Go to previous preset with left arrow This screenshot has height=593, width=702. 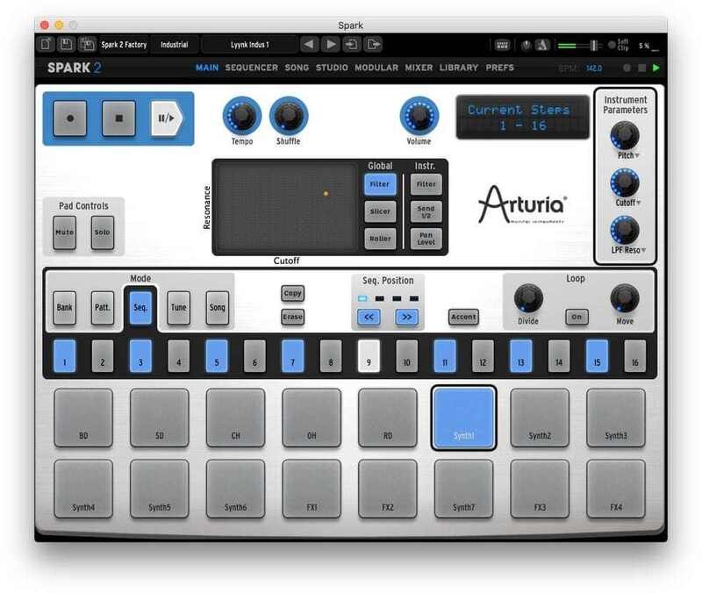click(x=309, y=44)
